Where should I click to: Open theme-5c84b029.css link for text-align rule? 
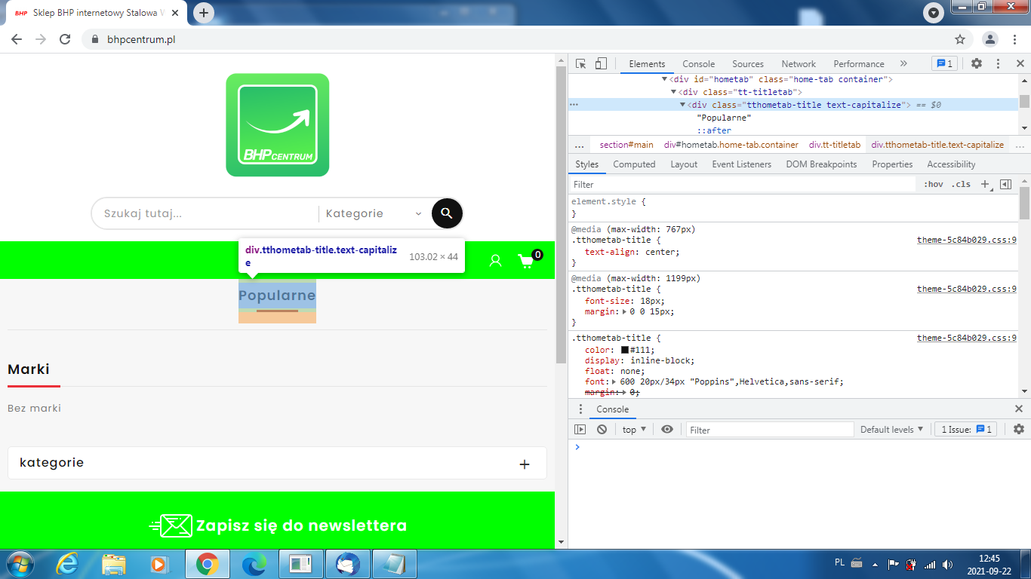[x=966, y=240]
